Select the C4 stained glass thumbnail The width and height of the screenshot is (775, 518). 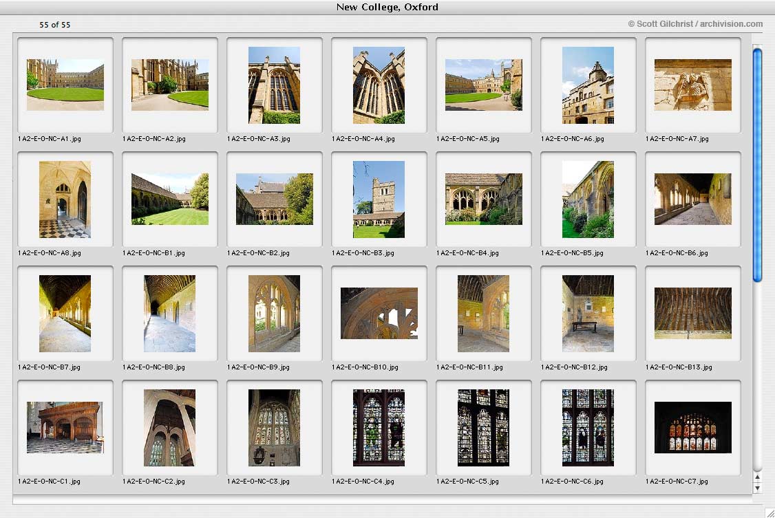click(379, 428)
